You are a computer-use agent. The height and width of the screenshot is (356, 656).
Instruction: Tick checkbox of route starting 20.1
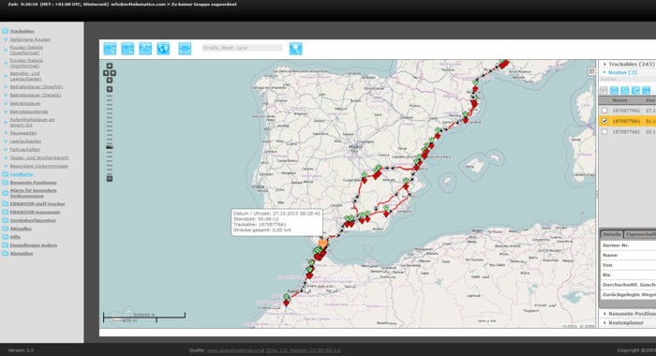tap(604, 132)
